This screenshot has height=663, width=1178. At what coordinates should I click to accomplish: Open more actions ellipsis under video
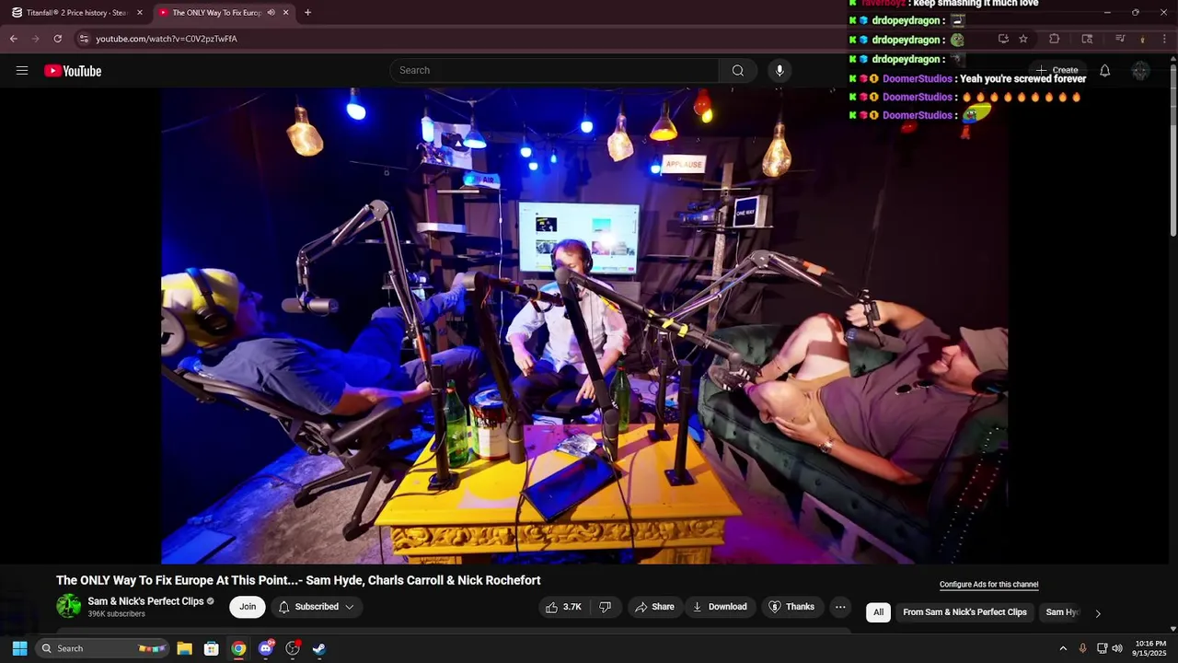tap(840, 607)
